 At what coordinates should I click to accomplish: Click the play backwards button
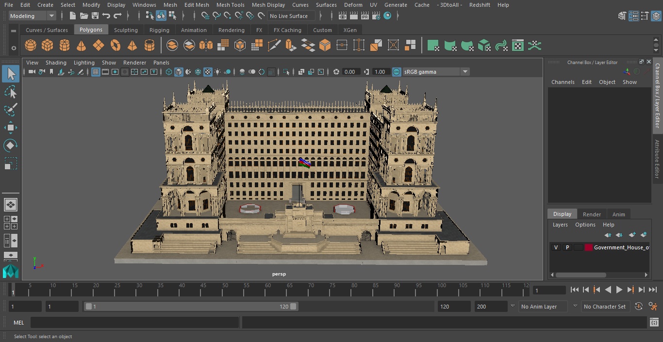[608, 290]
